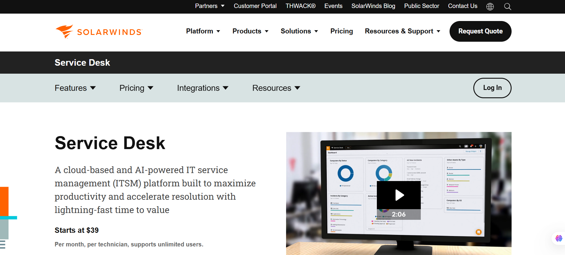Open the Service Desk Pricing submenu
This screenshot has height=255, width=565.
pos(136,88)
